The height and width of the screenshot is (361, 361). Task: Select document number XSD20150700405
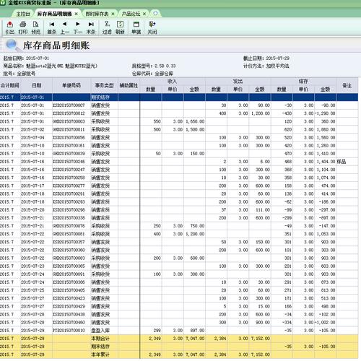[69, 290]
